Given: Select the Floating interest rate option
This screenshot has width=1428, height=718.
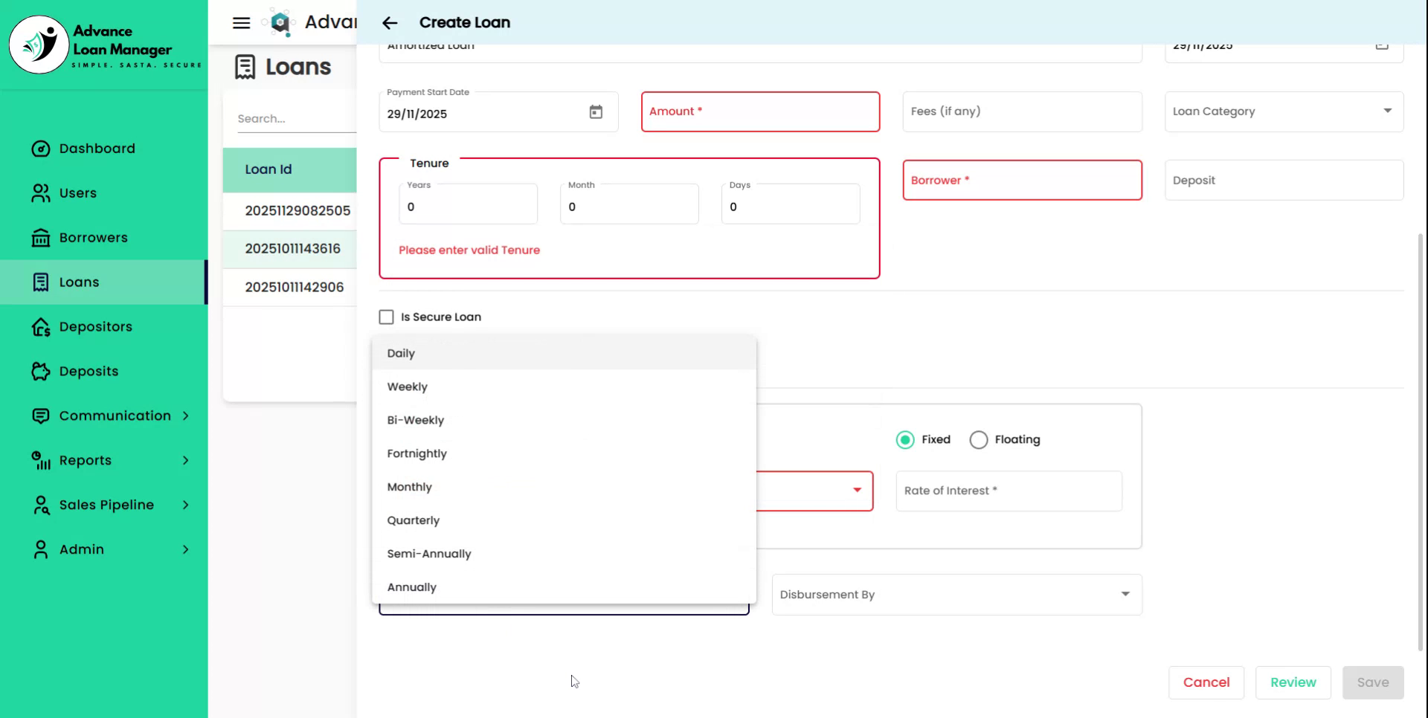Looking at the screenshot, I should click(x=979, y=439).
